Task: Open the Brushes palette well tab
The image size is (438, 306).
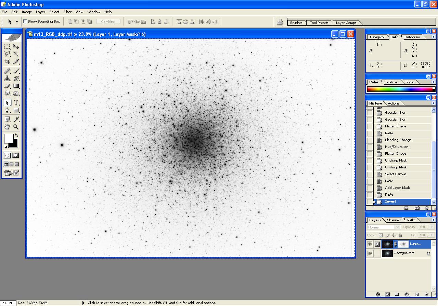Action: [x=296, y=23]
